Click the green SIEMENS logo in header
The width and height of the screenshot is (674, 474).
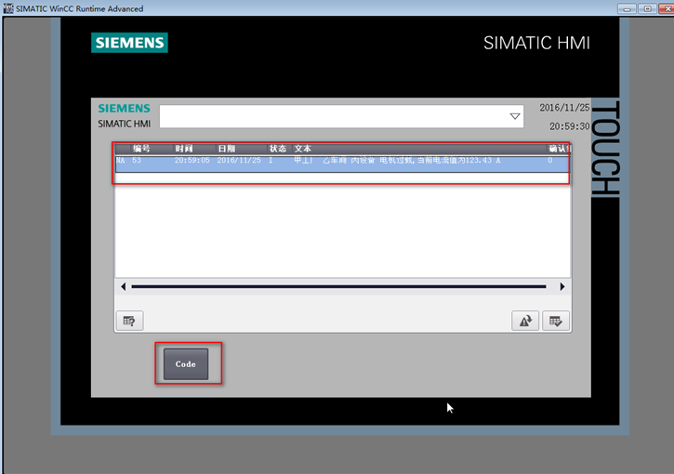coord(129,43)
